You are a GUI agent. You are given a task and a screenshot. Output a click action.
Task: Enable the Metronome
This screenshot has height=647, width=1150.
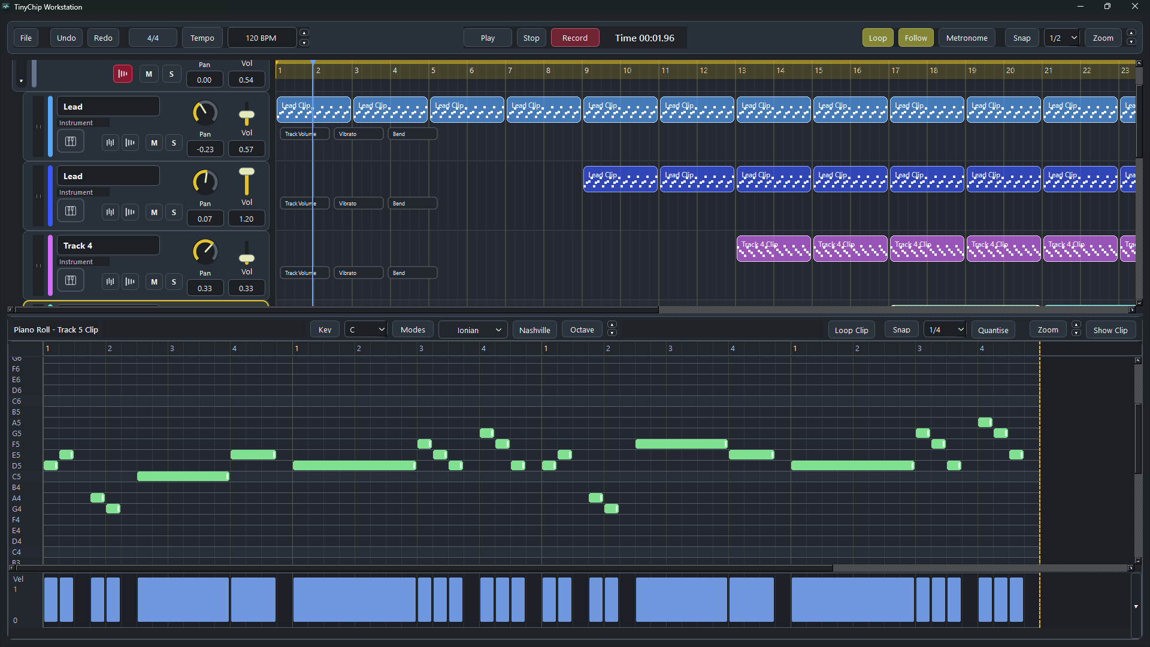pyautogui.click(x=967, y=38)
